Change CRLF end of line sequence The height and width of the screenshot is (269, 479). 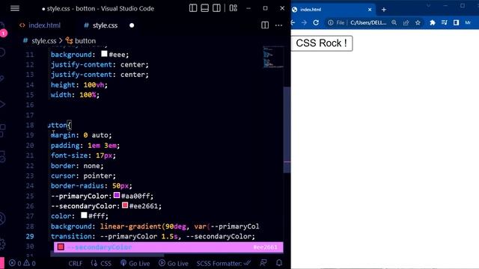point(76,264)
